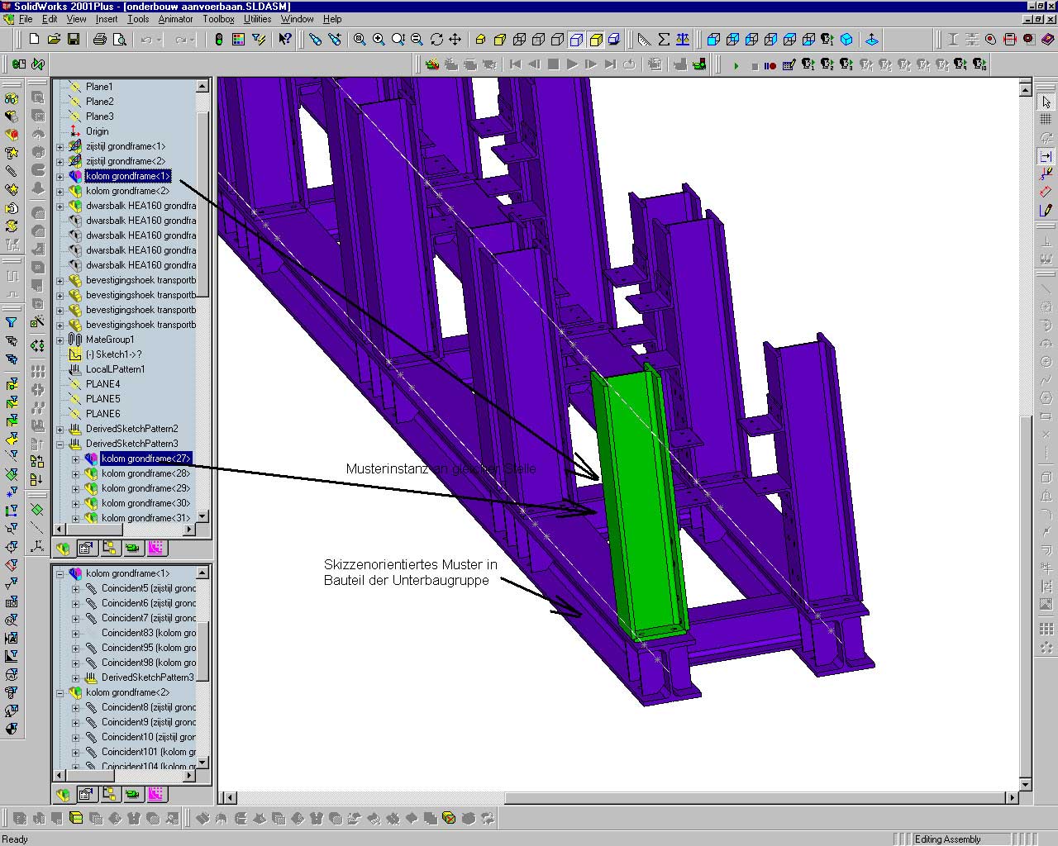Click the Mass Properties scale icon
1058x846 pixels.
coord(683,39)
